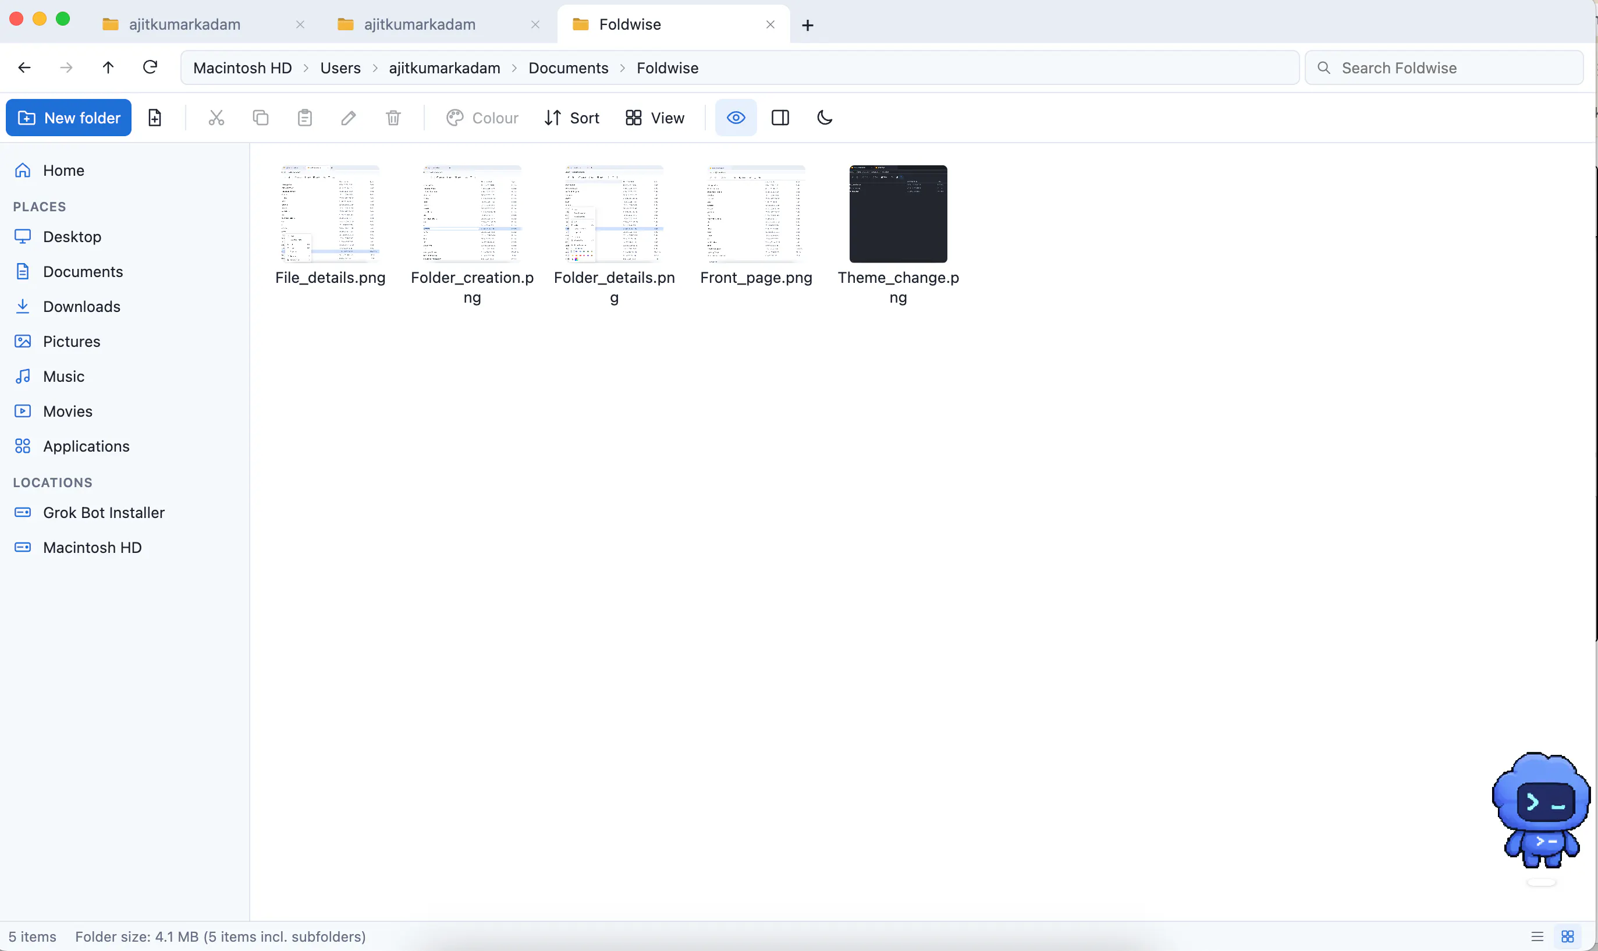The width and height of the screenshot is (1598, 951).
Task: Open Desktop in the sidebar
Action: coord(125,237)
